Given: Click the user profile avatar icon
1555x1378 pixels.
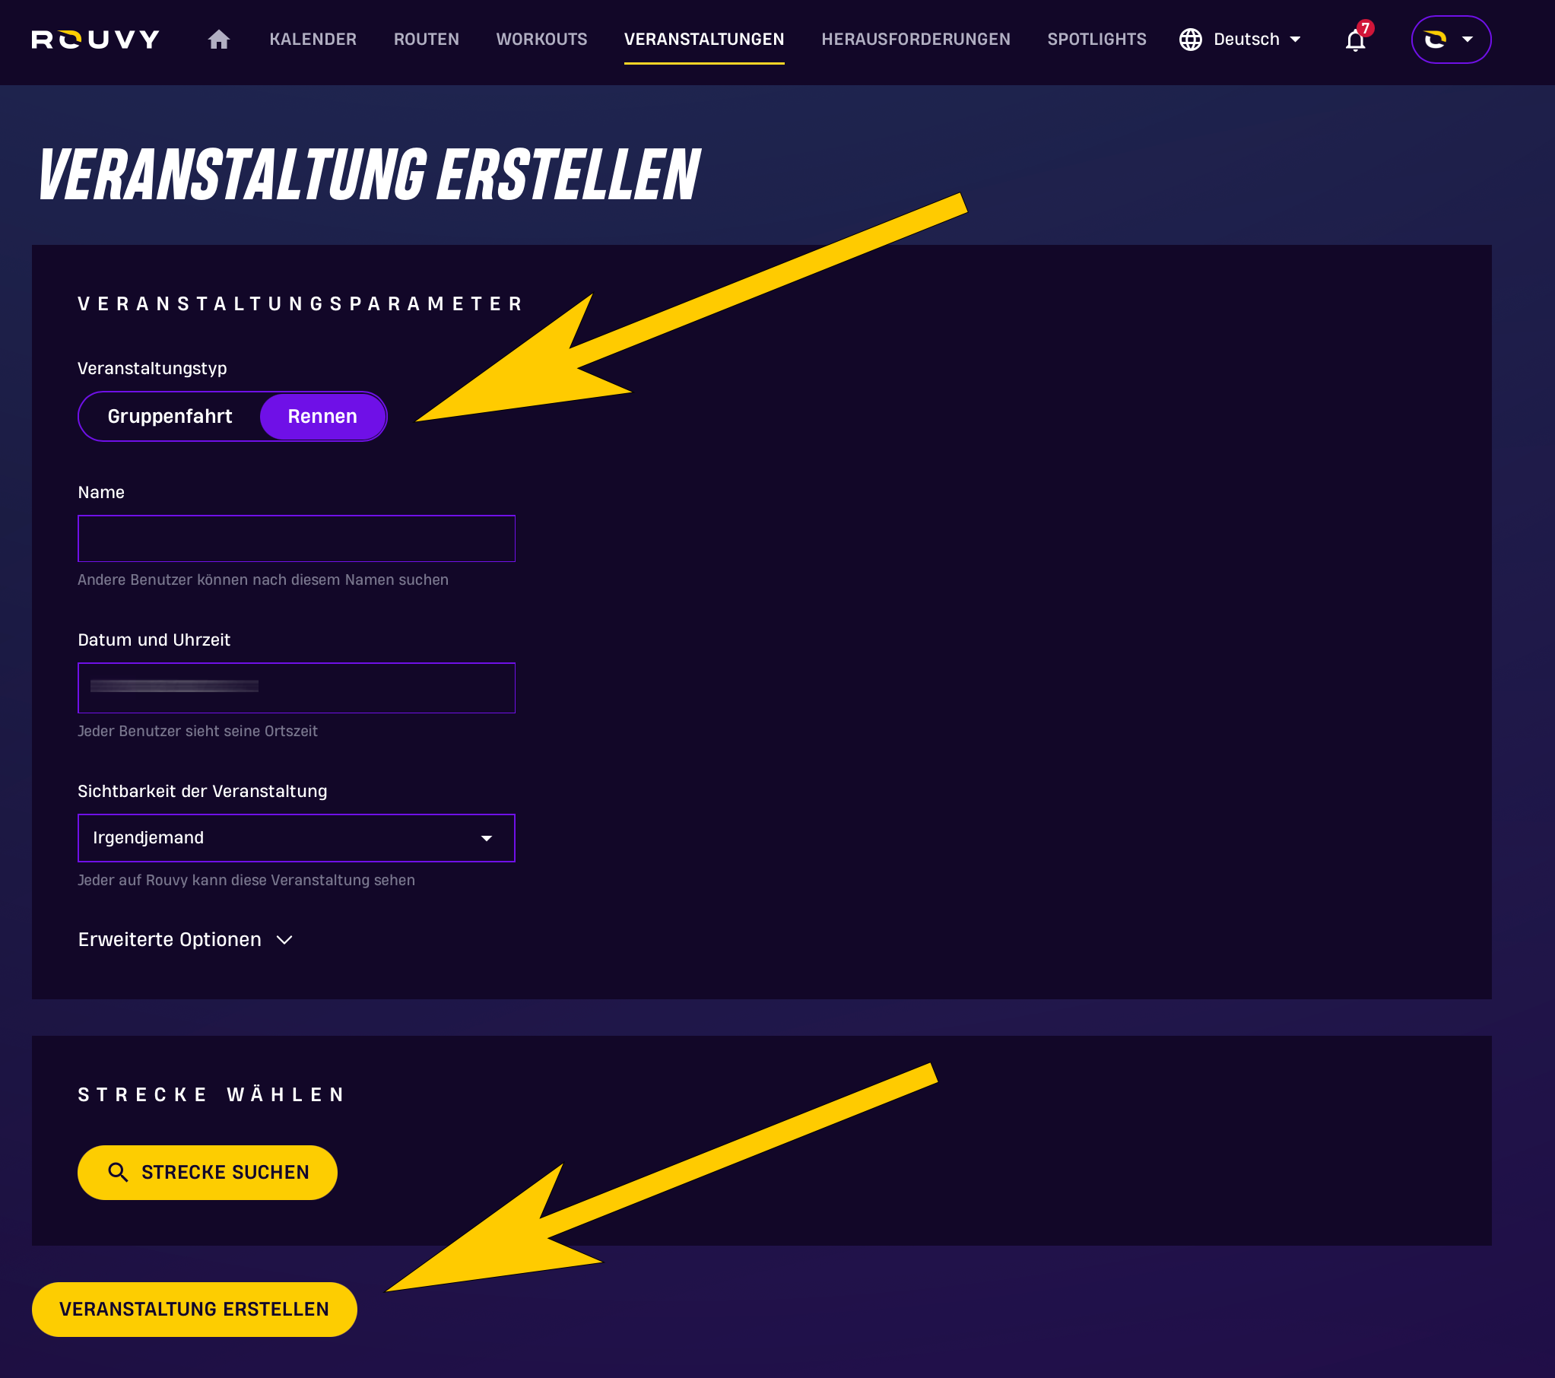Looking at the screenshot, I should [x=1435, y=40].
